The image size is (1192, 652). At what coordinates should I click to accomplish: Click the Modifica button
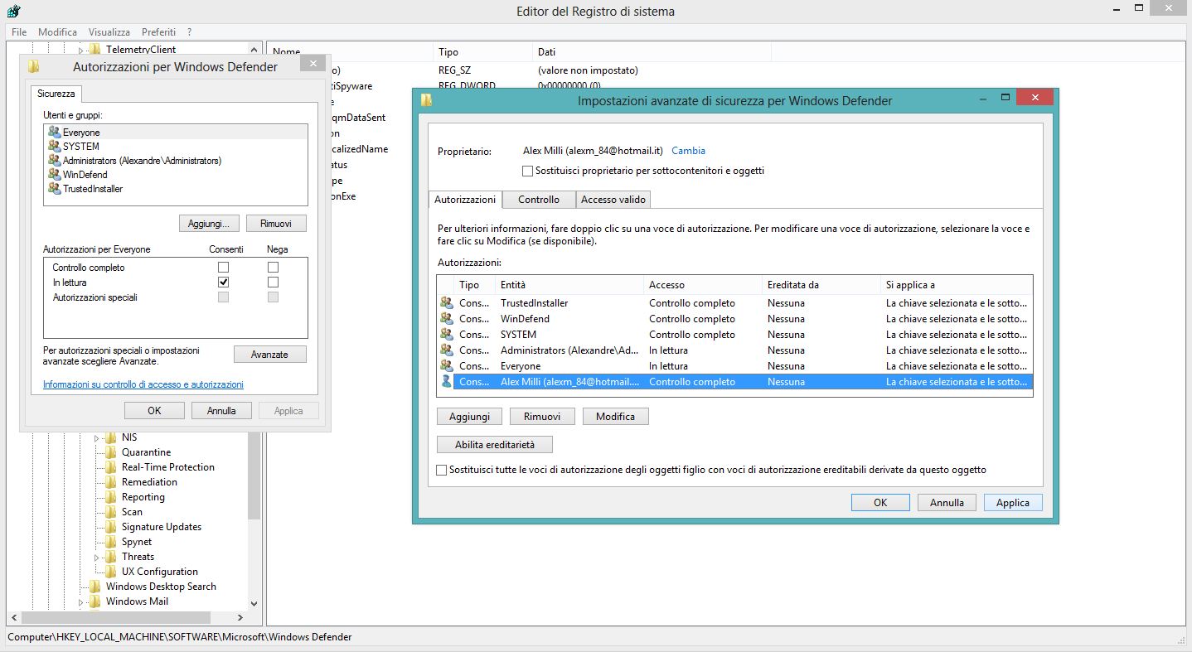click(x=615, y=417)
